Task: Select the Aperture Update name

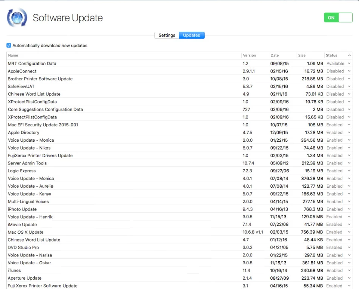Action: pos(25,278)
